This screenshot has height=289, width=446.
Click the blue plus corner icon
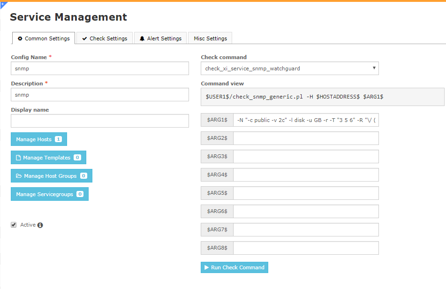pyautogui.click(x=3, y=4)
